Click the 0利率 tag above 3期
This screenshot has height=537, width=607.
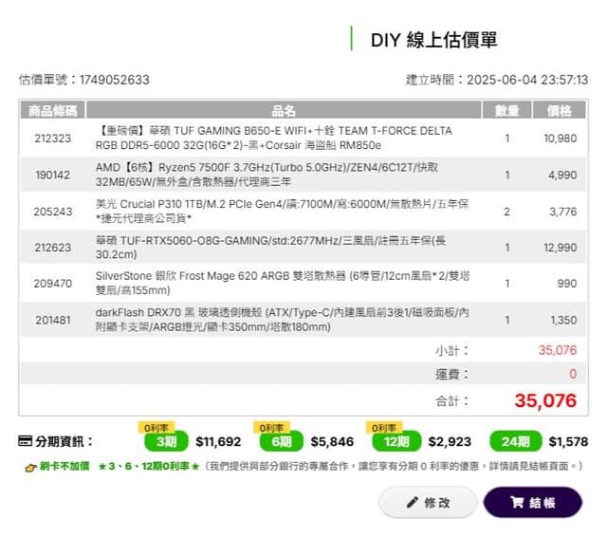point(157,428)
